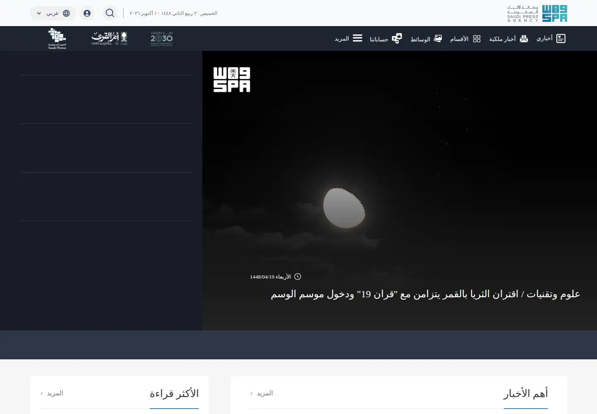Select the الوسائط menu label

pyautogui.click(x=420, y=39)
